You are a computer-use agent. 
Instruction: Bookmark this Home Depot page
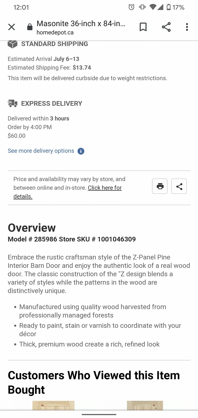pyautogui.click(x=143, y=27)
